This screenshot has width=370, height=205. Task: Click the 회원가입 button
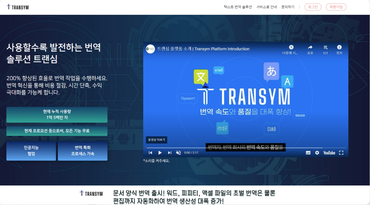pos(336,7)
